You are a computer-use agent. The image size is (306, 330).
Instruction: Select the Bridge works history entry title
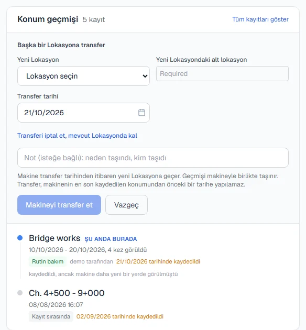tap(54, 238)
